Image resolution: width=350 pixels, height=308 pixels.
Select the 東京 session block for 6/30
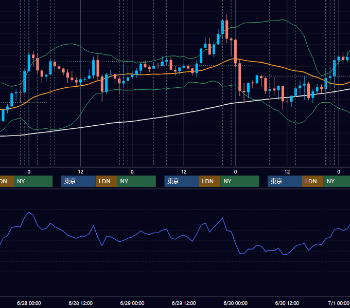coord(285,181)
